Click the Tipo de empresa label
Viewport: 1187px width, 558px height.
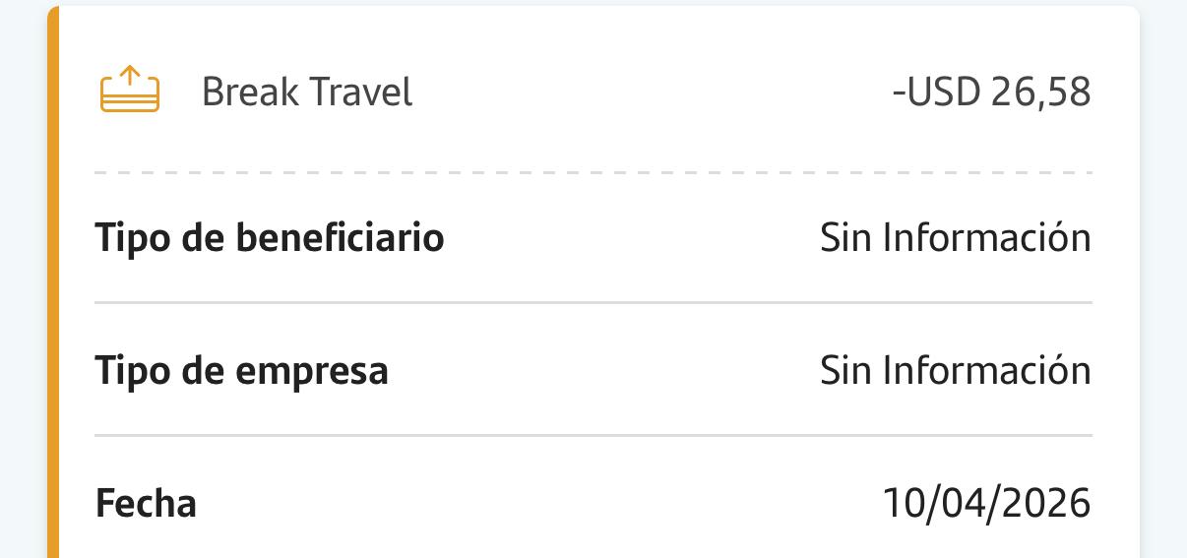point(241,371)
